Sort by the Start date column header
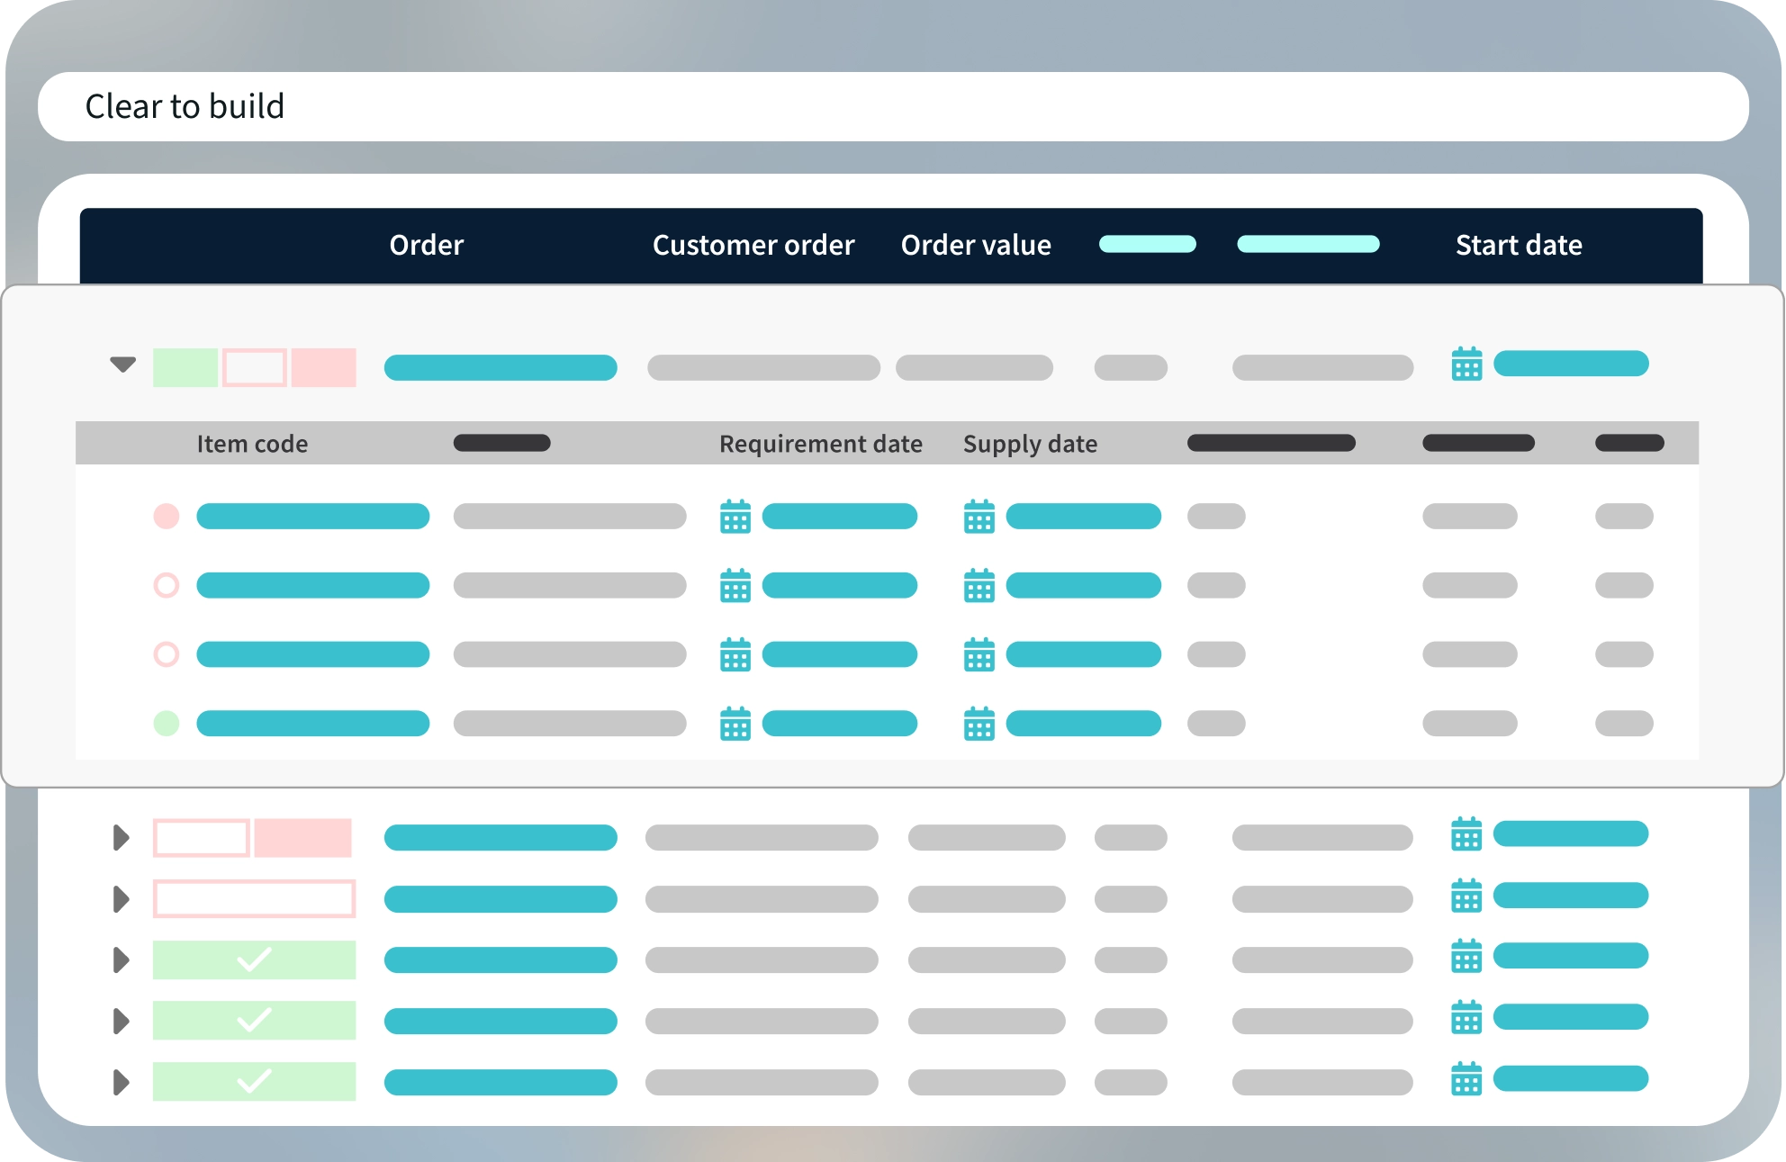 [x=1518, y=245]
